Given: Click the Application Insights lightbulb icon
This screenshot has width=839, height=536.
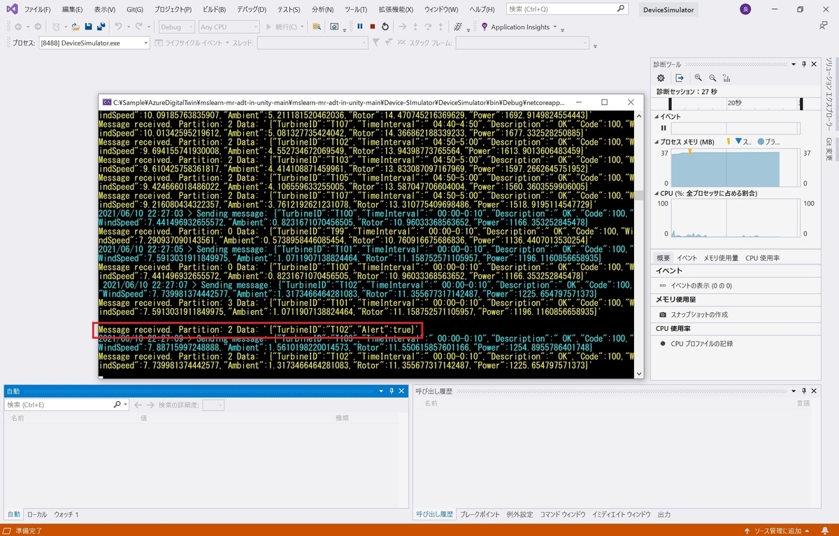Looking at the screenshot, I should [485, 27].
